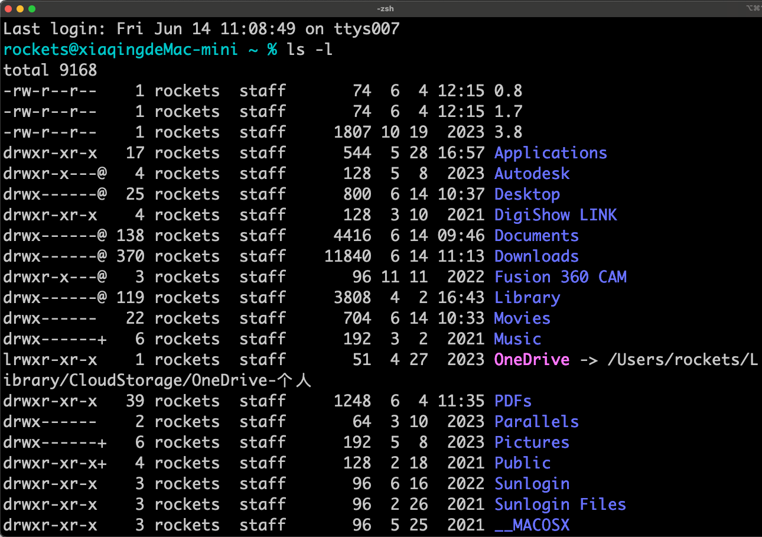Screen dimensions: 762x537
Task: Click the magenta OneDrive symlink name
Action: [x=532, y=359]
